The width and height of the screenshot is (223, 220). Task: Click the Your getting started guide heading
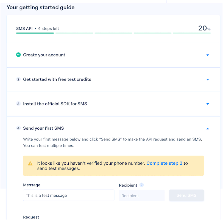(41, 7)
